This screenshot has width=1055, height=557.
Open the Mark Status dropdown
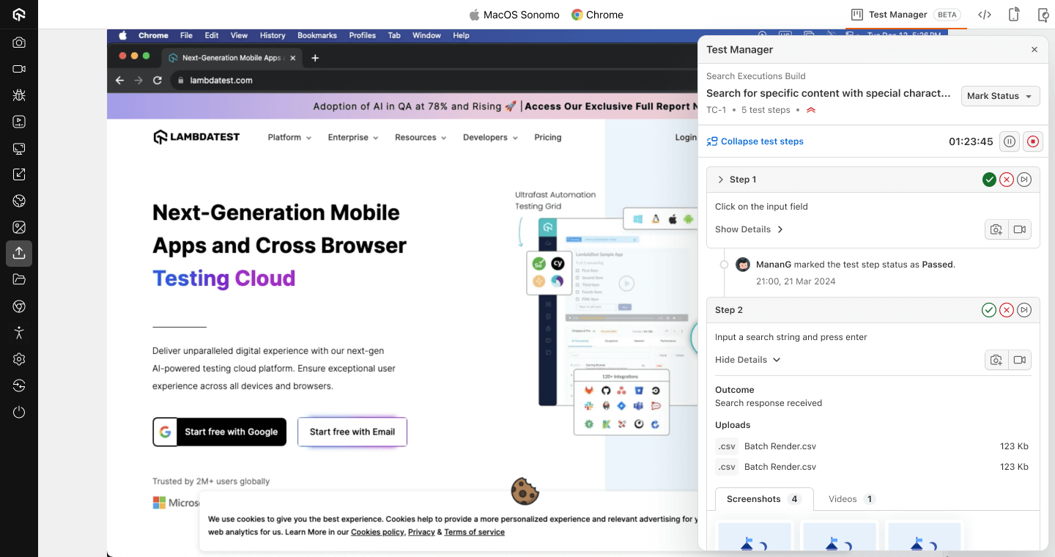click(x=1000, y=96)
